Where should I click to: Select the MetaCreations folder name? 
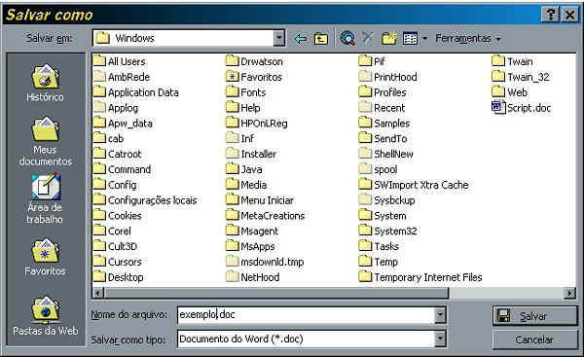273,216
